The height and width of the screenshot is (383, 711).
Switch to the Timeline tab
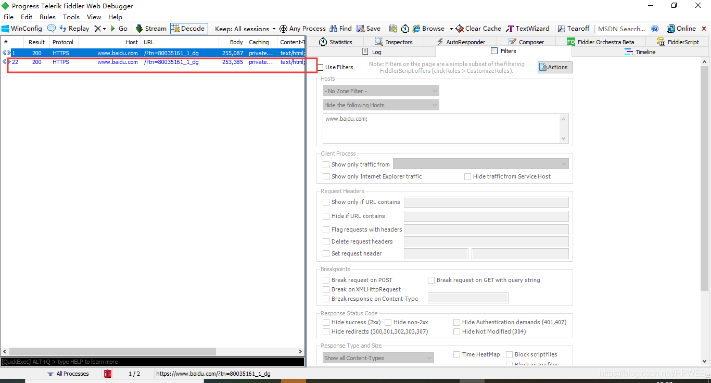[x=640, y=52]
